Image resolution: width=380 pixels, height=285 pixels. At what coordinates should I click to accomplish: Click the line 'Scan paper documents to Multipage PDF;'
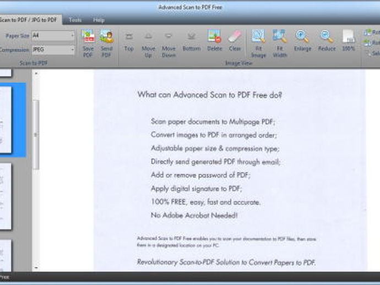click(213, 122)
